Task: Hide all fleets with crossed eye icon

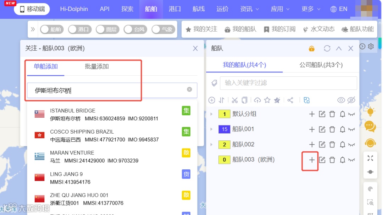Action: pos(351,100)
